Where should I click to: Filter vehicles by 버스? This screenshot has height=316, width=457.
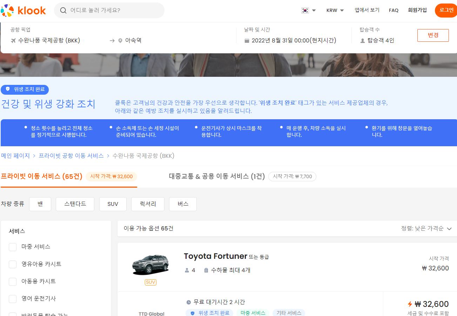pyautogui.click(x=183, y=204)
